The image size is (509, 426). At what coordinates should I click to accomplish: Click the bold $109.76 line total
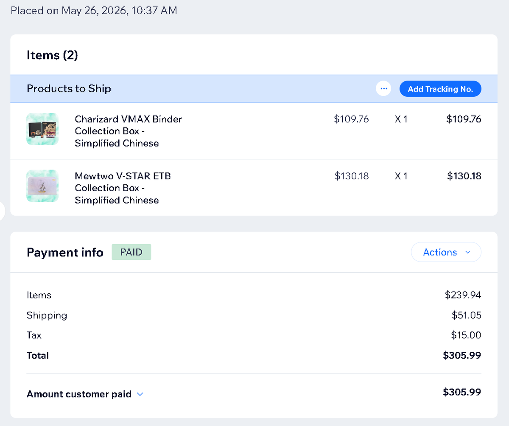point(464,119)
